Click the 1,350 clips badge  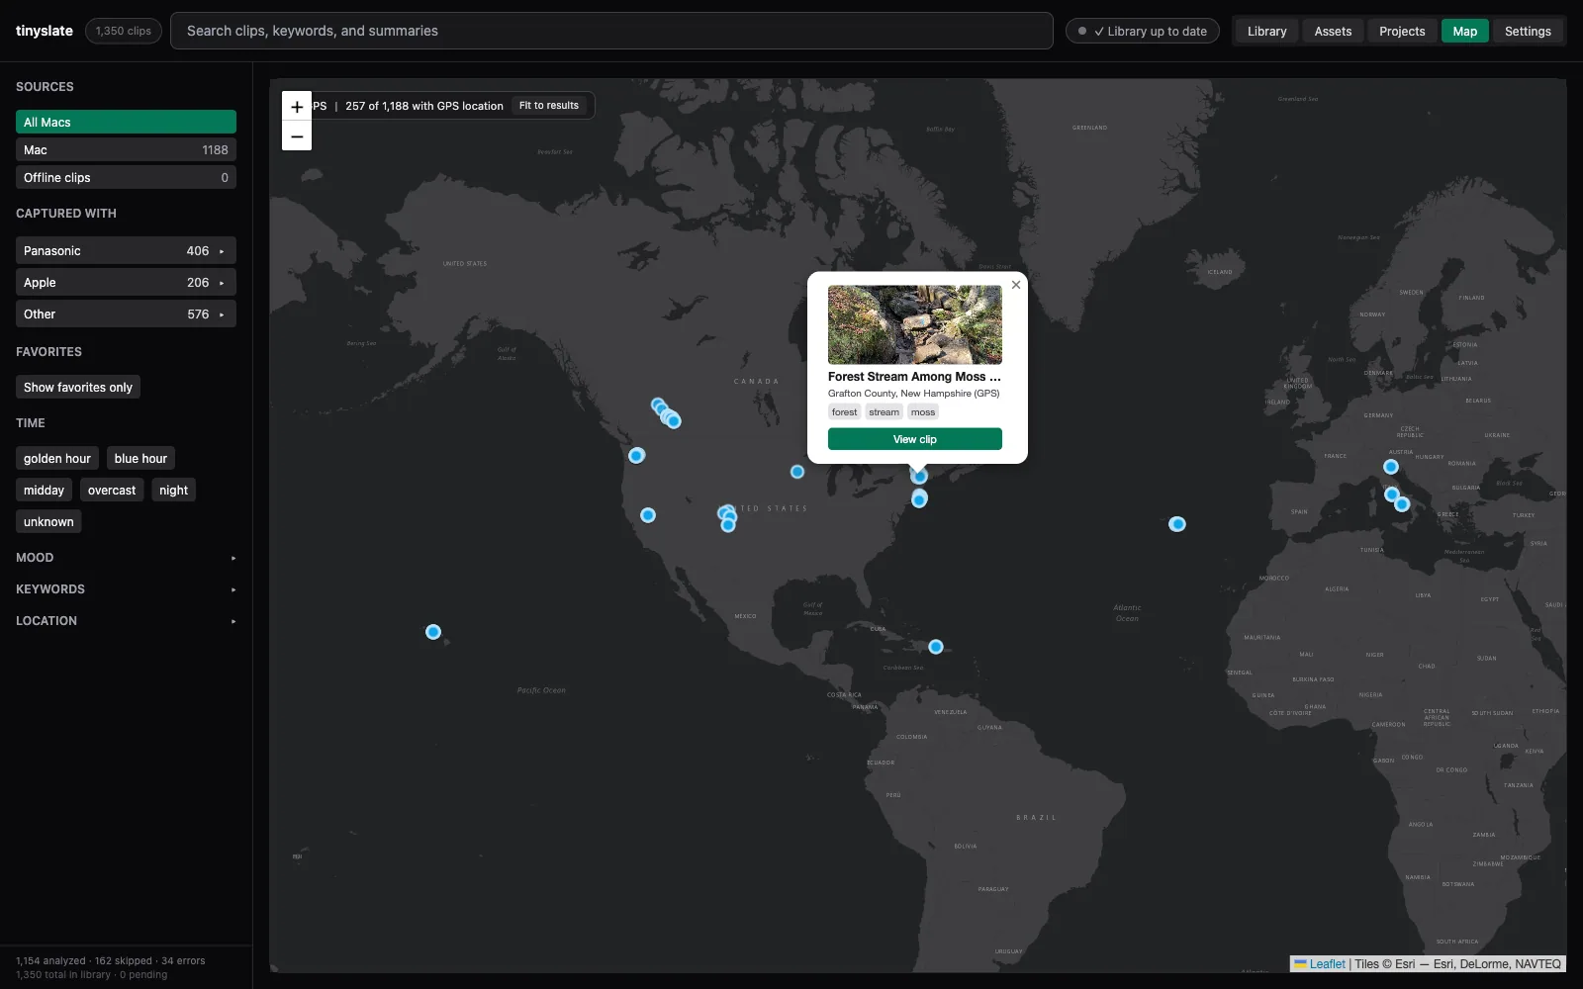coord(124,31)
